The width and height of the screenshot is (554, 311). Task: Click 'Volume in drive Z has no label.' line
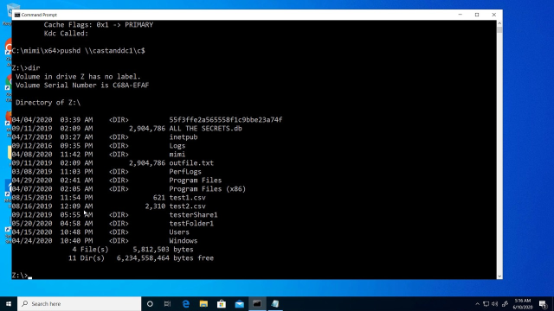78,77
